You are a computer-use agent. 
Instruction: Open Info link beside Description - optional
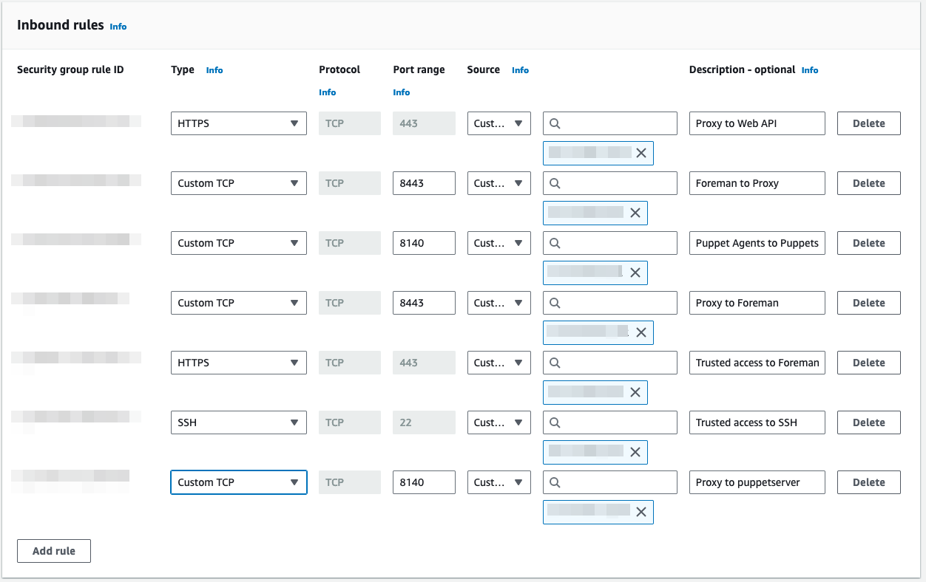[x=810, y=70]
